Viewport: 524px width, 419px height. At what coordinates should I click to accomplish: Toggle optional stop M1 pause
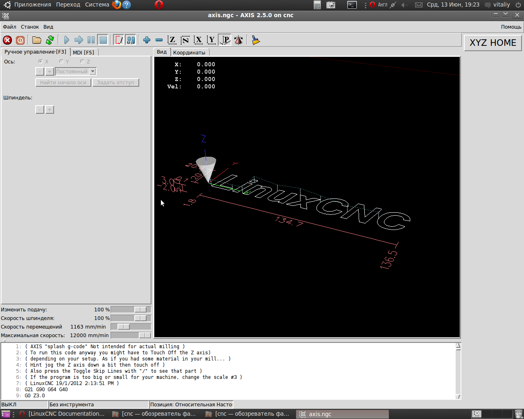(131, 40)
